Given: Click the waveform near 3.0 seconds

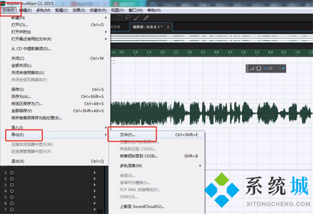Looking at the screenshot, I should pyautogui.click(x=190, y=113).
